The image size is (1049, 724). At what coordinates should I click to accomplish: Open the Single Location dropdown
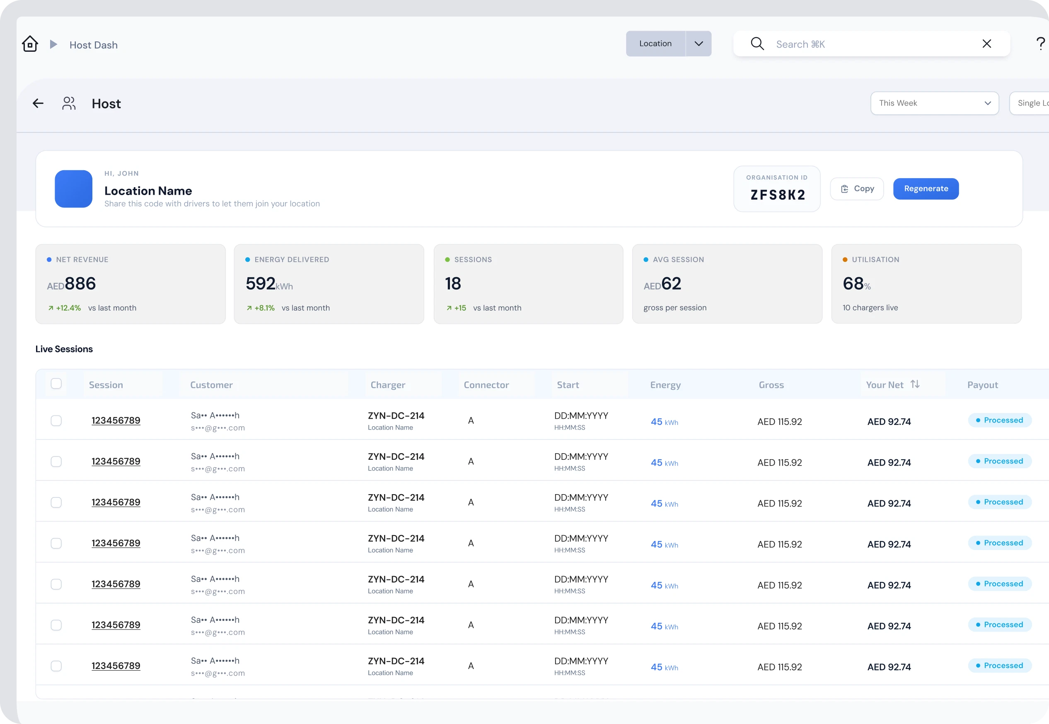[1029, 103]
